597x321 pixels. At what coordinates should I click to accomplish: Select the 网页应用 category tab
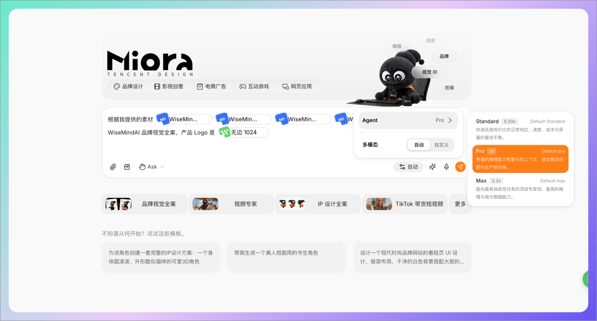point(297,87)
